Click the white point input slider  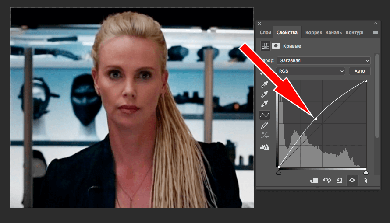point(365,172)
